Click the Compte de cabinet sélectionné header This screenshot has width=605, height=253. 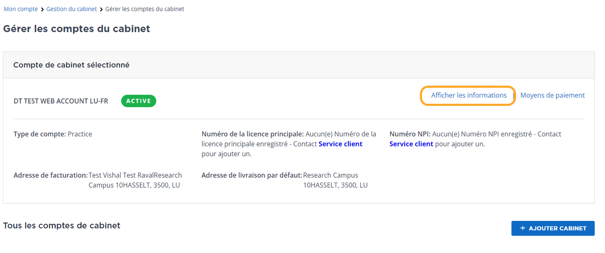[71, 65]
